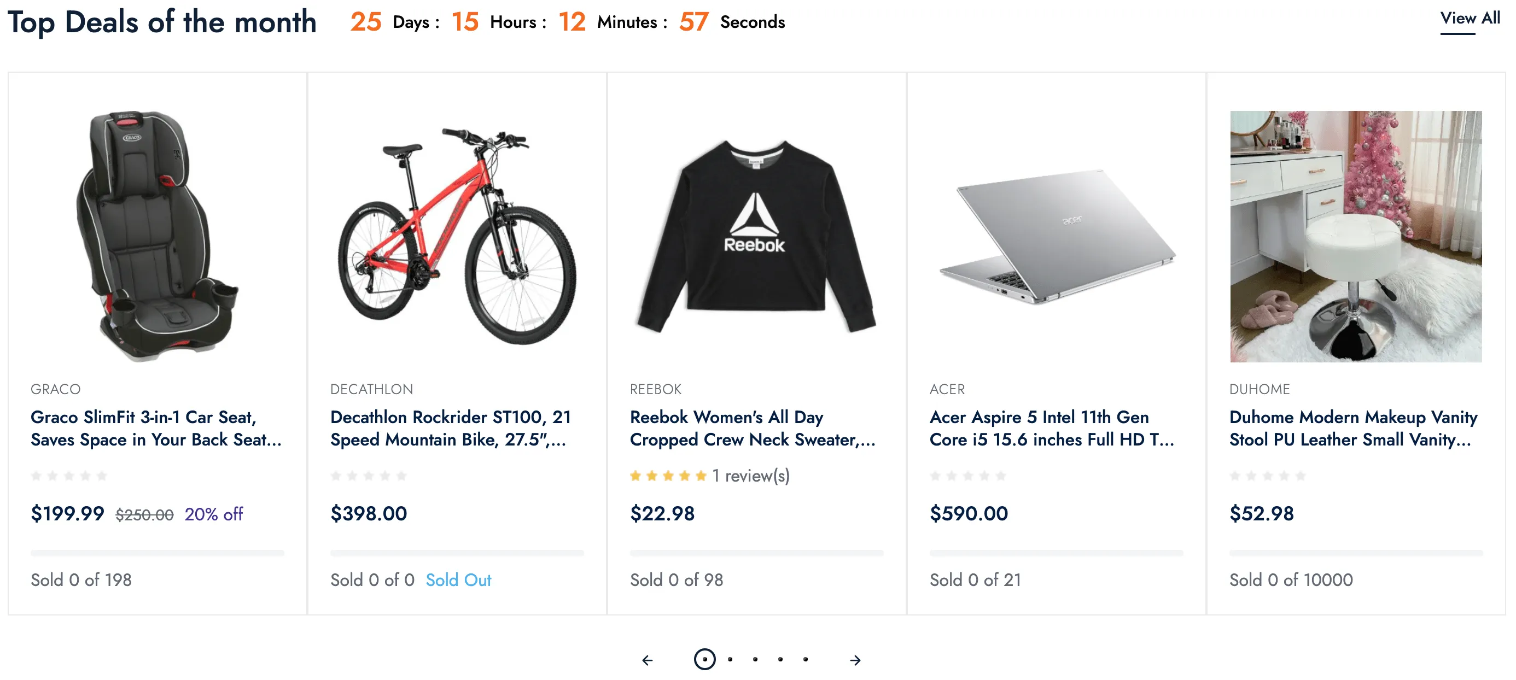This screenshot has height=680, width=1516.
Task: Open Acer Aspire 5 Intel 11th Gen title
Action: coord(1052,428)
